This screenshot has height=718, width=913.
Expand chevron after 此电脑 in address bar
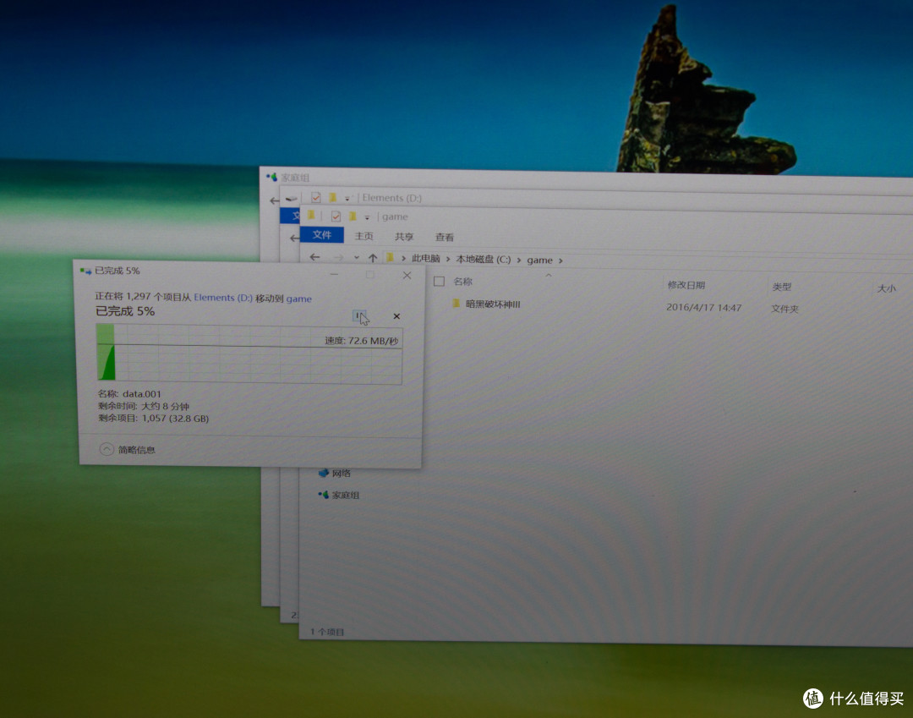tap(448, 259)
